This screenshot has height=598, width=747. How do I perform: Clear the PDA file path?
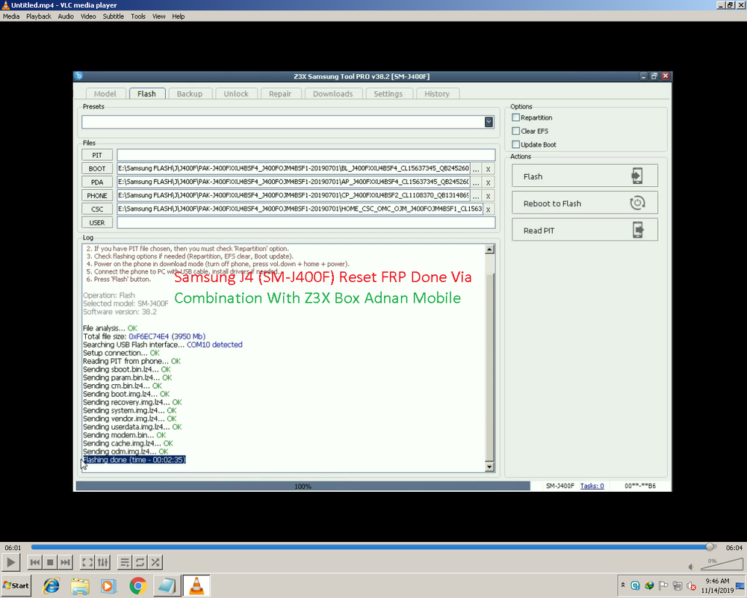[x=488, y=182]
